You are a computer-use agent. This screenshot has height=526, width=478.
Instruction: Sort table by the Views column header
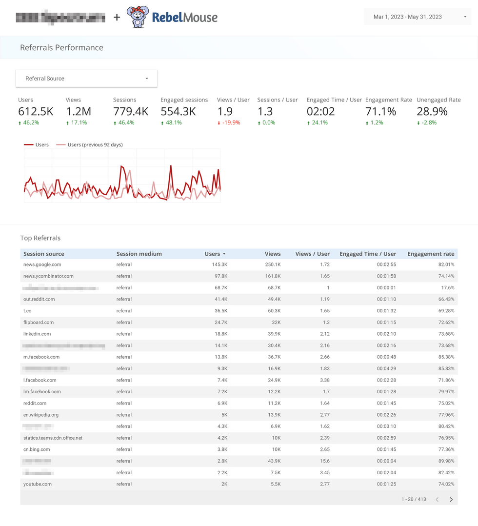tap(272, 254)
